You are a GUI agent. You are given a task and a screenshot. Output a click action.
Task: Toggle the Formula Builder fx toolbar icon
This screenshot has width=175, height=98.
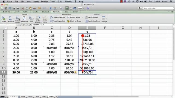(x=67, y=8)
